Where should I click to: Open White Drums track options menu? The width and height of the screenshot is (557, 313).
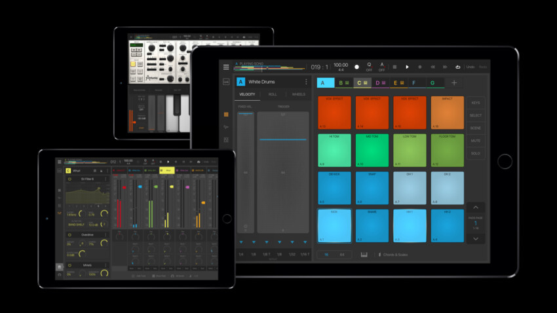pyautogui.click(x=306, y=82)
